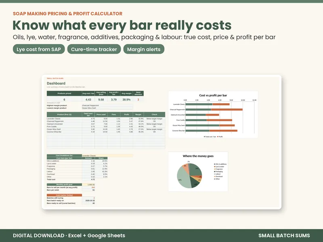Click the 'Where the money goes' chart title

click(x=198, y=156)
